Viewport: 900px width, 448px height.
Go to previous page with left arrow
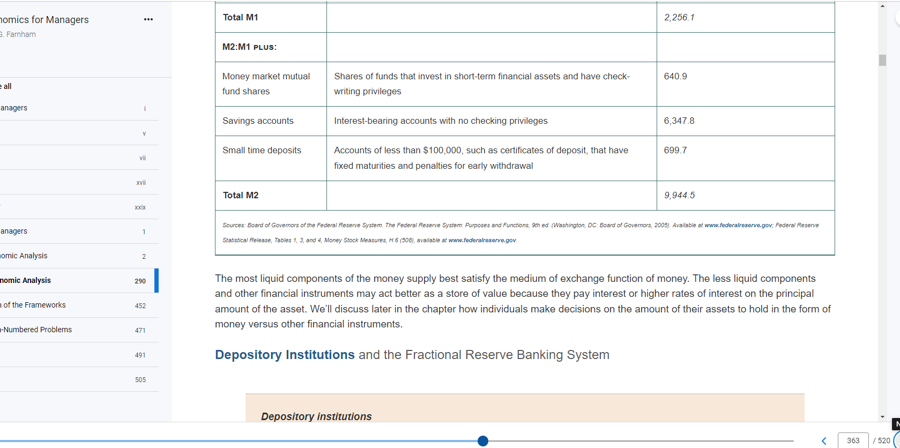click(x=824, y=441)
